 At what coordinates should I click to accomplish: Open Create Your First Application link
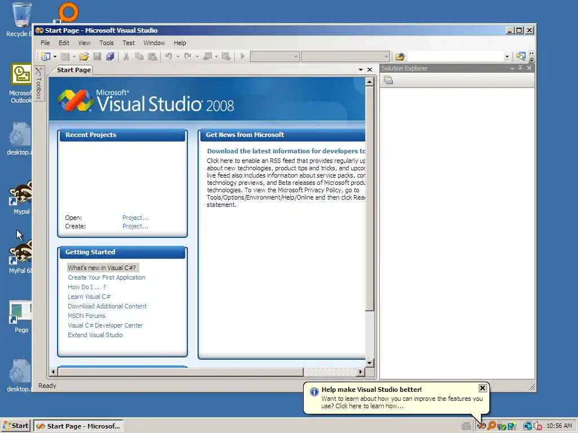point(107,277)
